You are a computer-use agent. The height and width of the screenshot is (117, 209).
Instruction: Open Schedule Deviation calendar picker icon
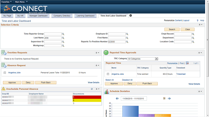(164, 98)
